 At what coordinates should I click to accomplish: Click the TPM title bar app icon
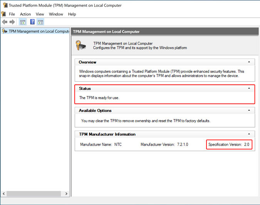click(5, 5)
